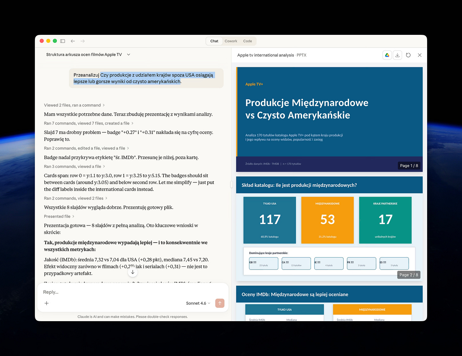Click the yellow macOS minimize button
This screenshot has height=356, width=462.
click(48, 41)
